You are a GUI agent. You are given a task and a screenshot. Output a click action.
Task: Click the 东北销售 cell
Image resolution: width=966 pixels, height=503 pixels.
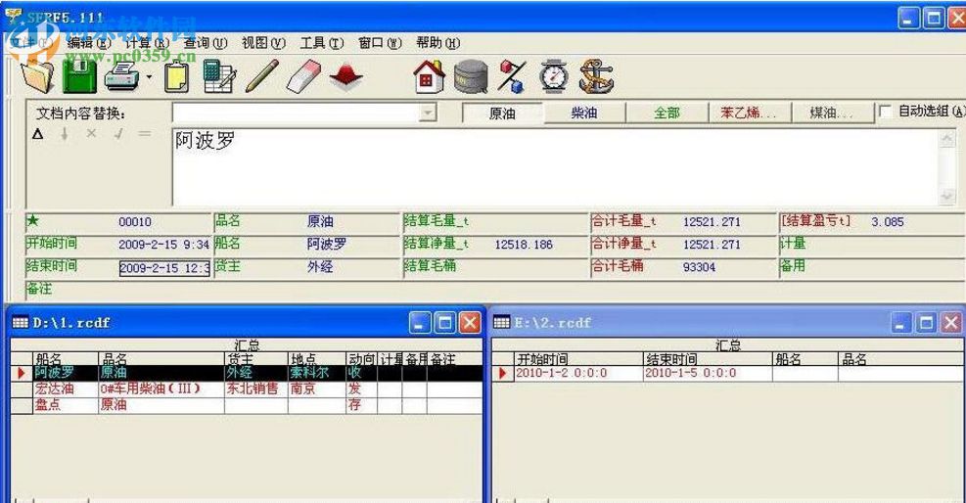[256, 389]
